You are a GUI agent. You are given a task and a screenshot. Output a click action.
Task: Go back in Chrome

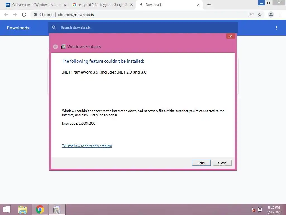pos(6,15)
